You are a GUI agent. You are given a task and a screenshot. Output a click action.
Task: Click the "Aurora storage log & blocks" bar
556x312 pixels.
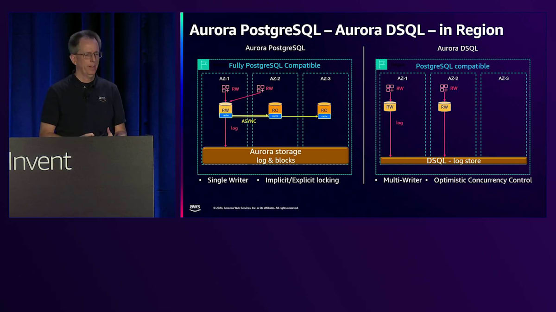pyautogui.click(x=276, y=156)
